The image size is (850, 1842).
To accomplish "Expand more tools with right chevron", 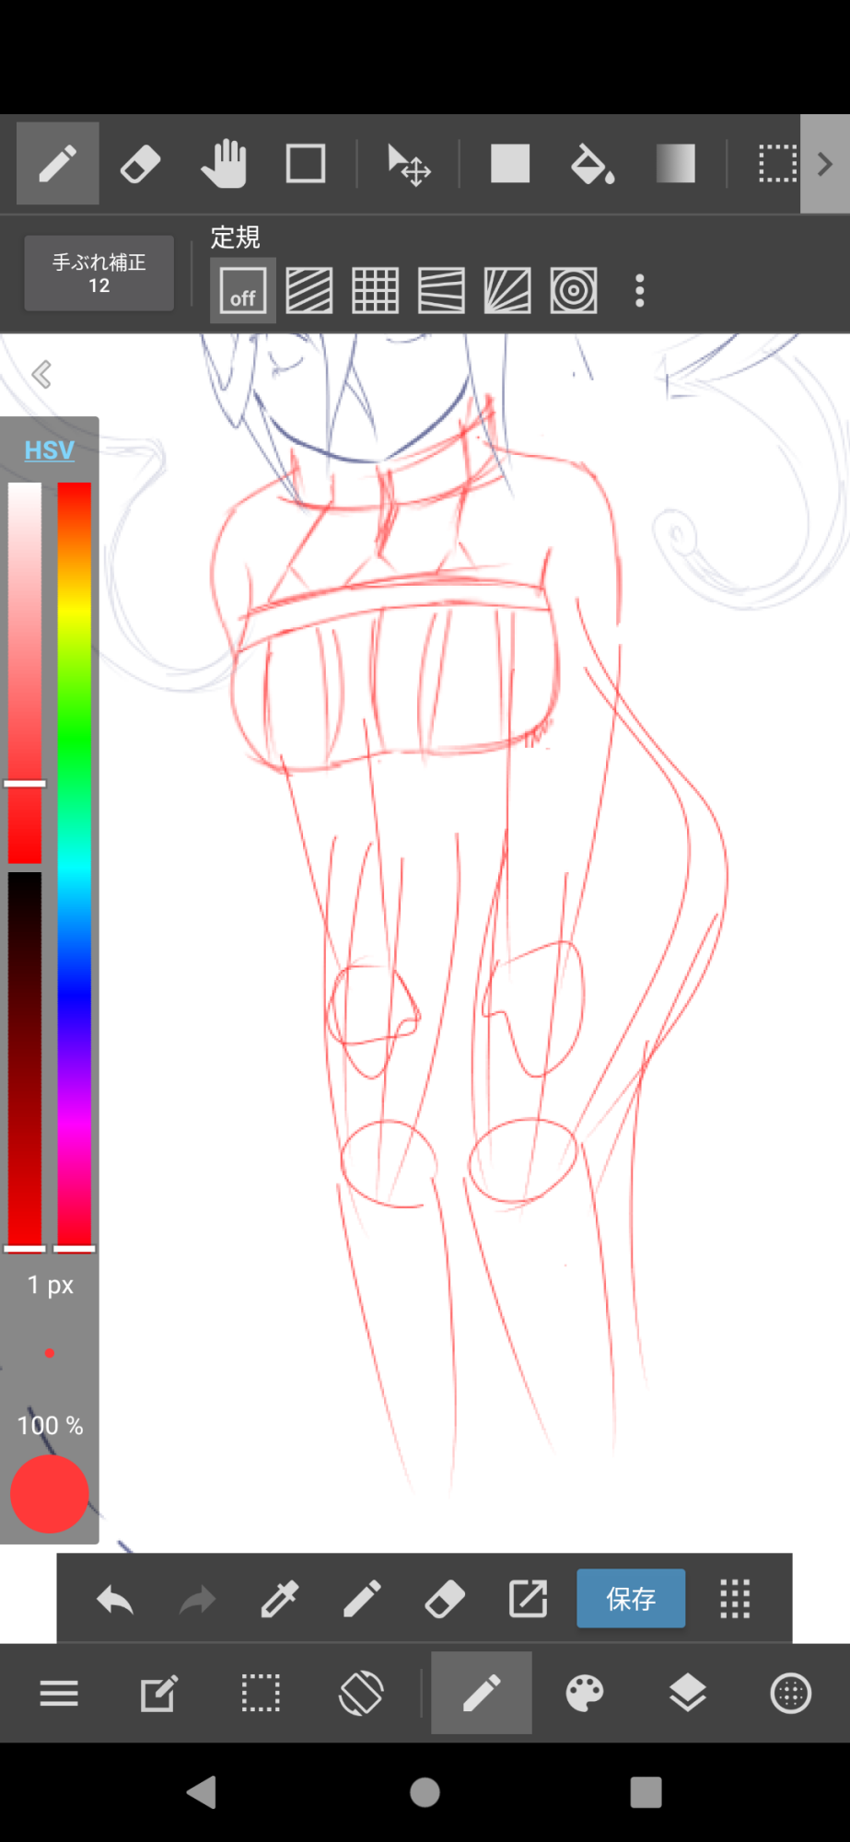I will [x=825, y=165].
